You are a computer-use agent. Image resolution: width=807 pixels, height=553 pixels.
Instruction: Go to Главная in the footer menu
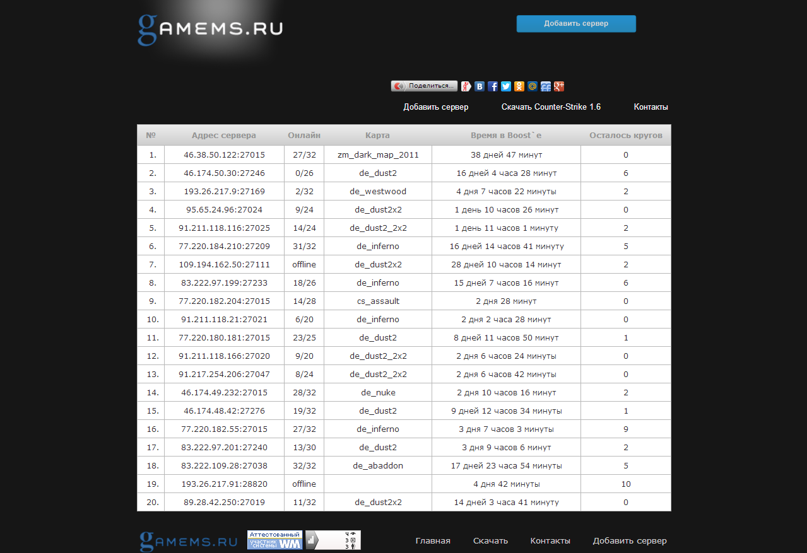(x=433, y=541)
